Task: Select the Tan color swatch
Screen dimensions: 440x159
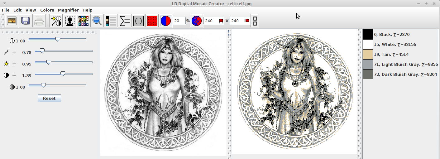Action: click(x=368, y=54)
